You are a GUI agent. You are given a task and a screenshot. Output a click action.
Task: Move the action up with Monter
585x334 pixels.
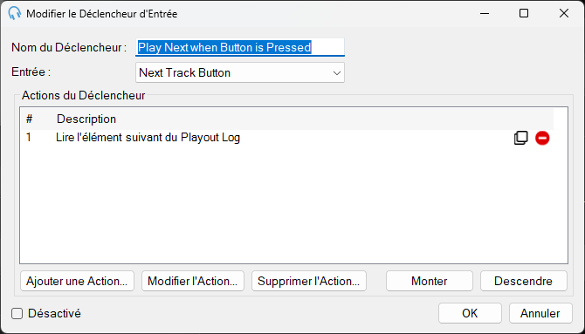click(430, 281)
